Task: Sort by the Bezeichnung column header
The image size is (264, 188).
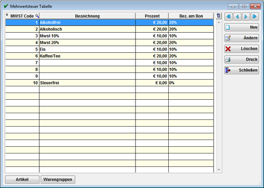Action: (87, 16)
